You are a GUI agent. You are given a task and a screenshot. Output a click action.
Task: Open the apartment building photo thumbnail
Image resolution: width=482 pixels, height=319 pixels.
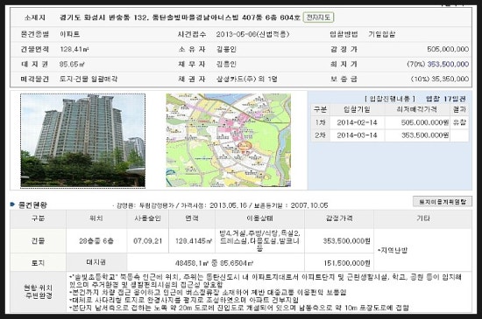click(83, 141)
